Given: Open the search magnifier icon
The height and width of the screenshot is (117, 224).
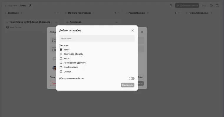Looking at the screenshot, I should 171,5.
